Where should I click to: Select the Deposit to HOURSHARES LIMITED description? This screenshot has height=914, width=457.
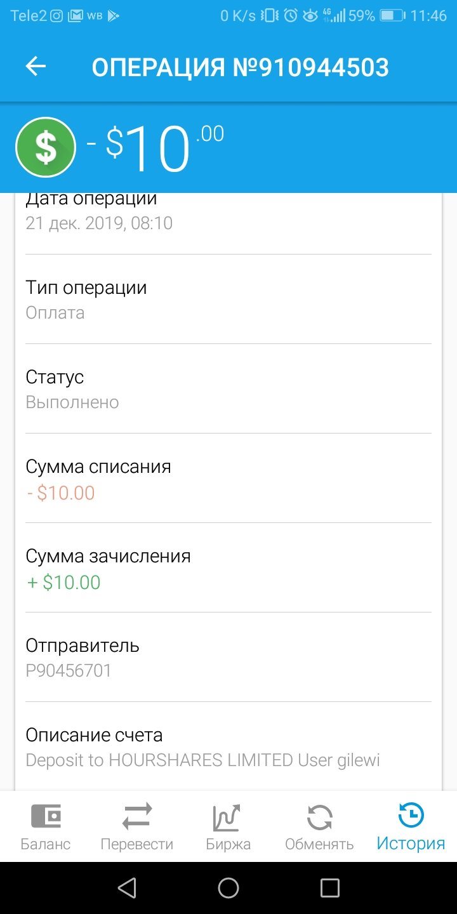point(203,760)
